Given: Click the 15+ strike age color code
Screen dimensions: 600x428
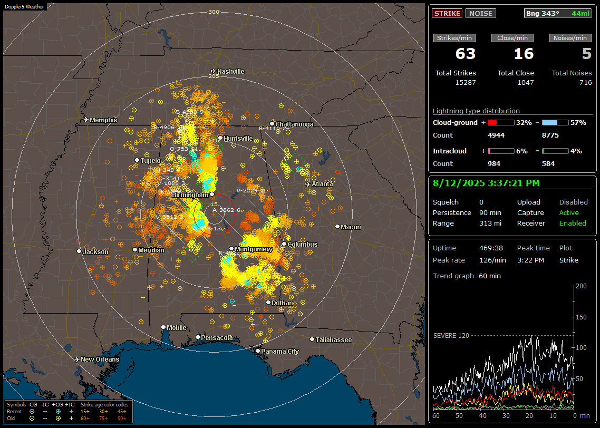Looking at the screenshot, I should pyautogui.click(x=85, y=412).
